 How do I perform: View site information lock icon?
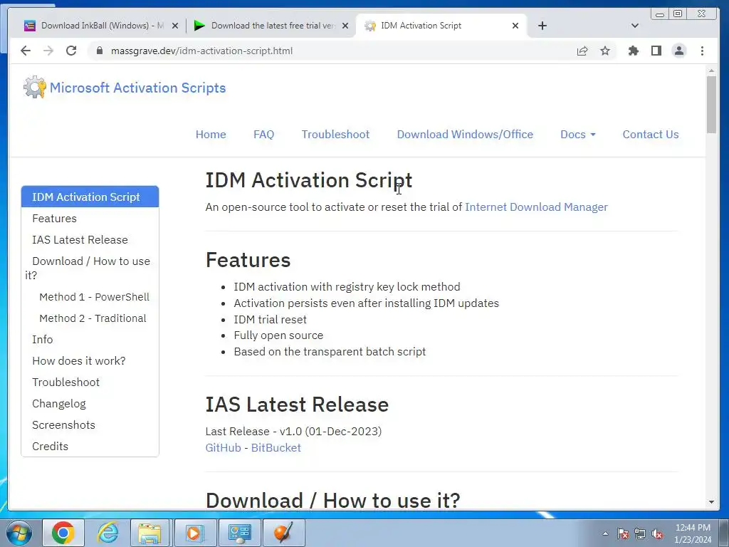click(x=99, y=51)
